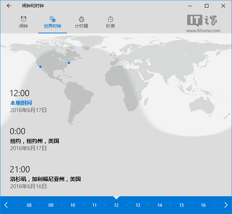This screenshot has height=214, width=232.
Task: Select hour 16 on the timeline
Action: (x=203, y=205)
